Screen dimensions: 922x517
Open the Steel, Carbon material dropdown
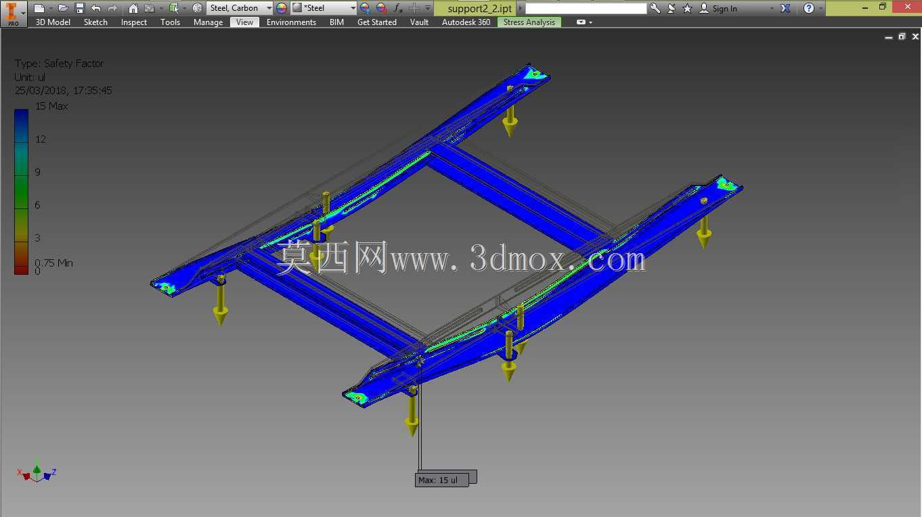tap(240, 8)
